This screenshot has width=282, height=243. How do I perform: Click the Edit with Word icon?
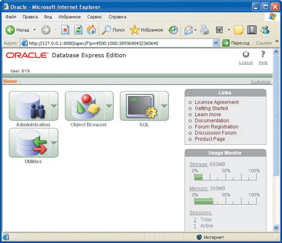(x=219, y=30)
